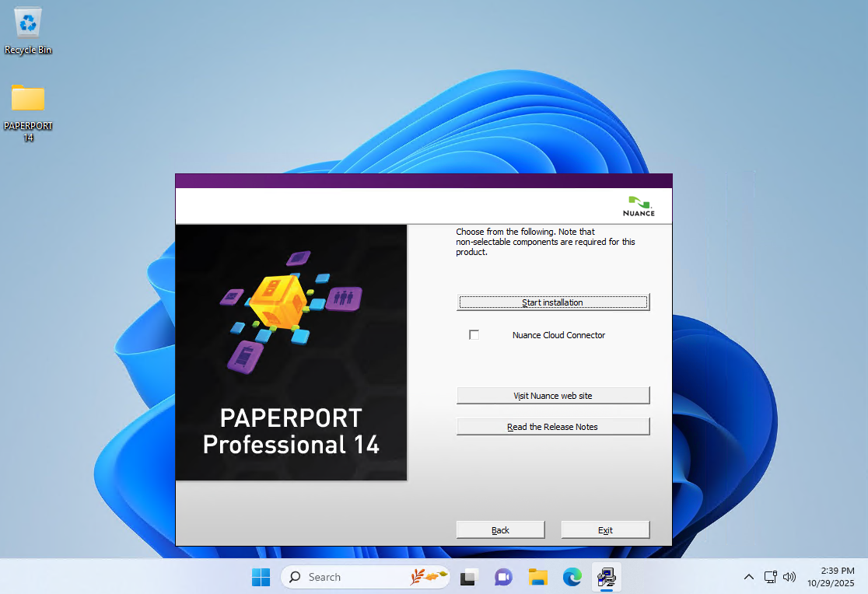Viewport: 868px width, 594px height.
Task: Open Visit Nuance web site
Action: click(552, 396)
